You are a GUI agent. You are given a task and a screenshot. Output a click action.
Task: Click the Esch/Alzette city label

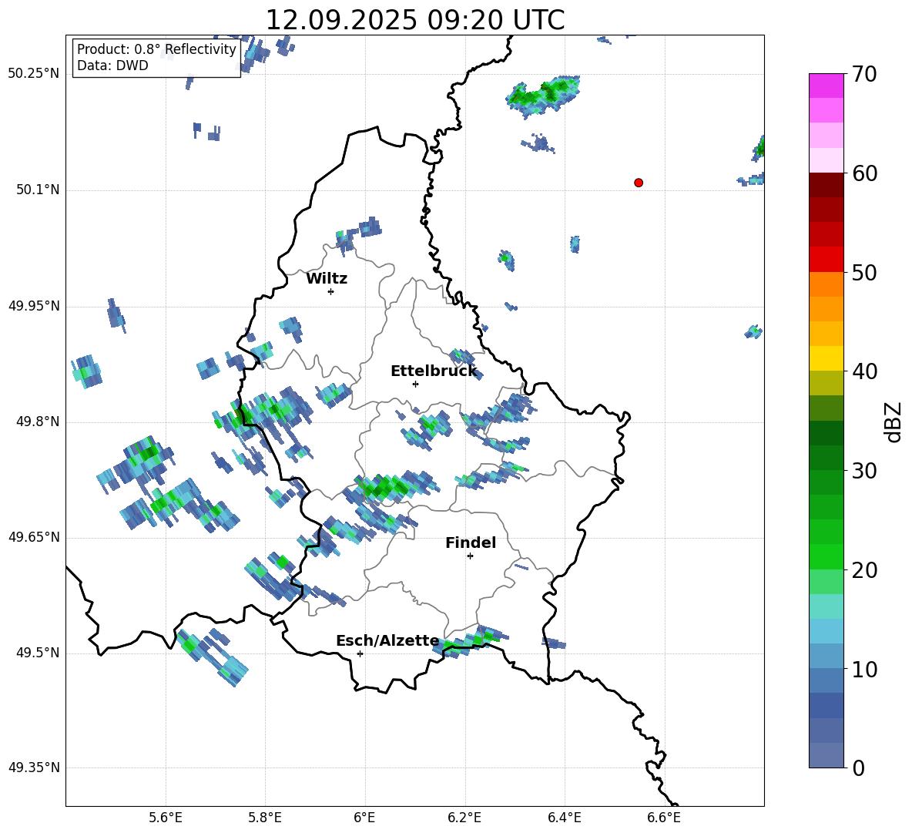pos(387,641)
